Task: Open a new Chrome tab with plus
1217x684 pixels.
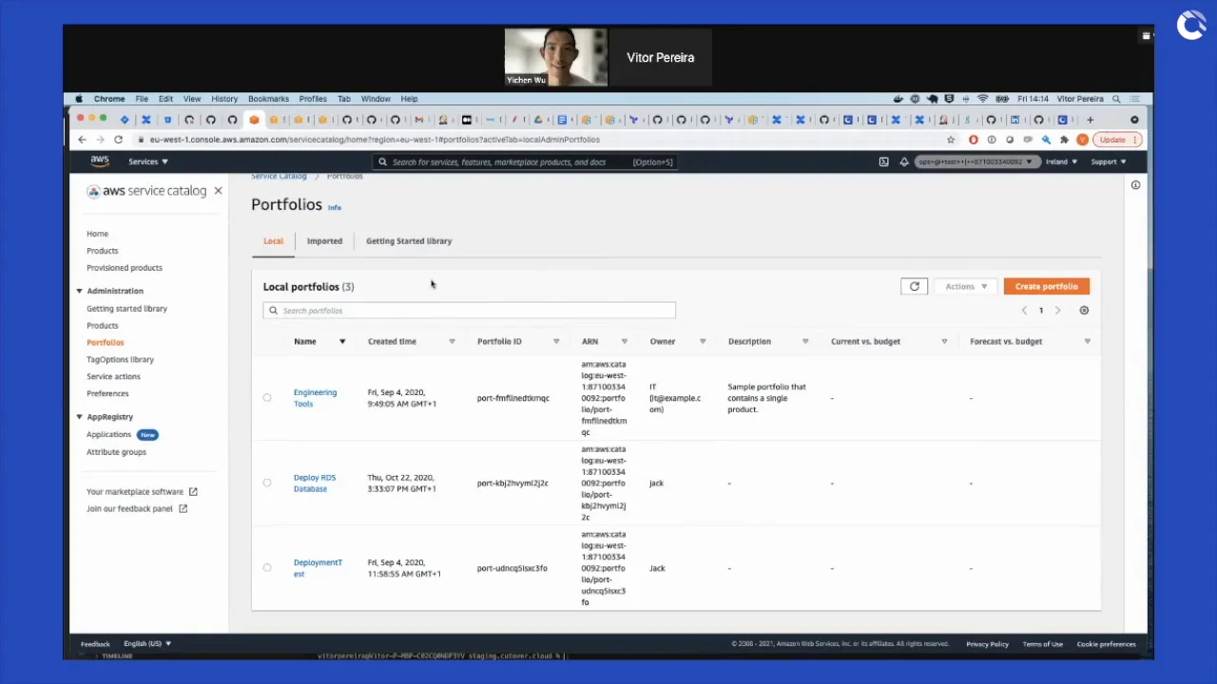Action: (1090, 120)
